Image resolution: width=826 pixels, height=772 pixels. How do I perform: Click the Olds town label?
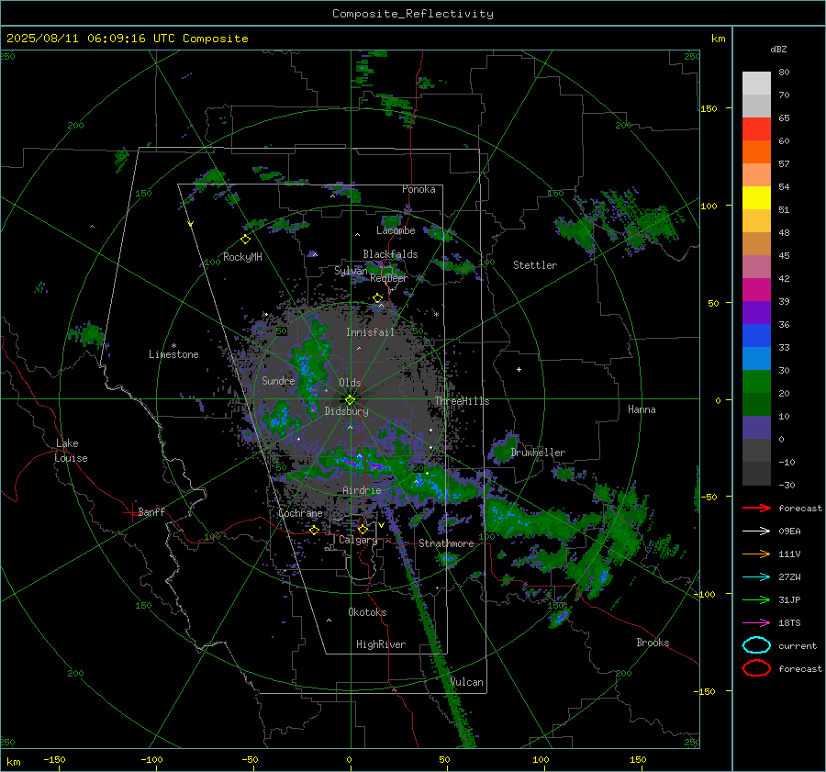[x=350, y=383]
